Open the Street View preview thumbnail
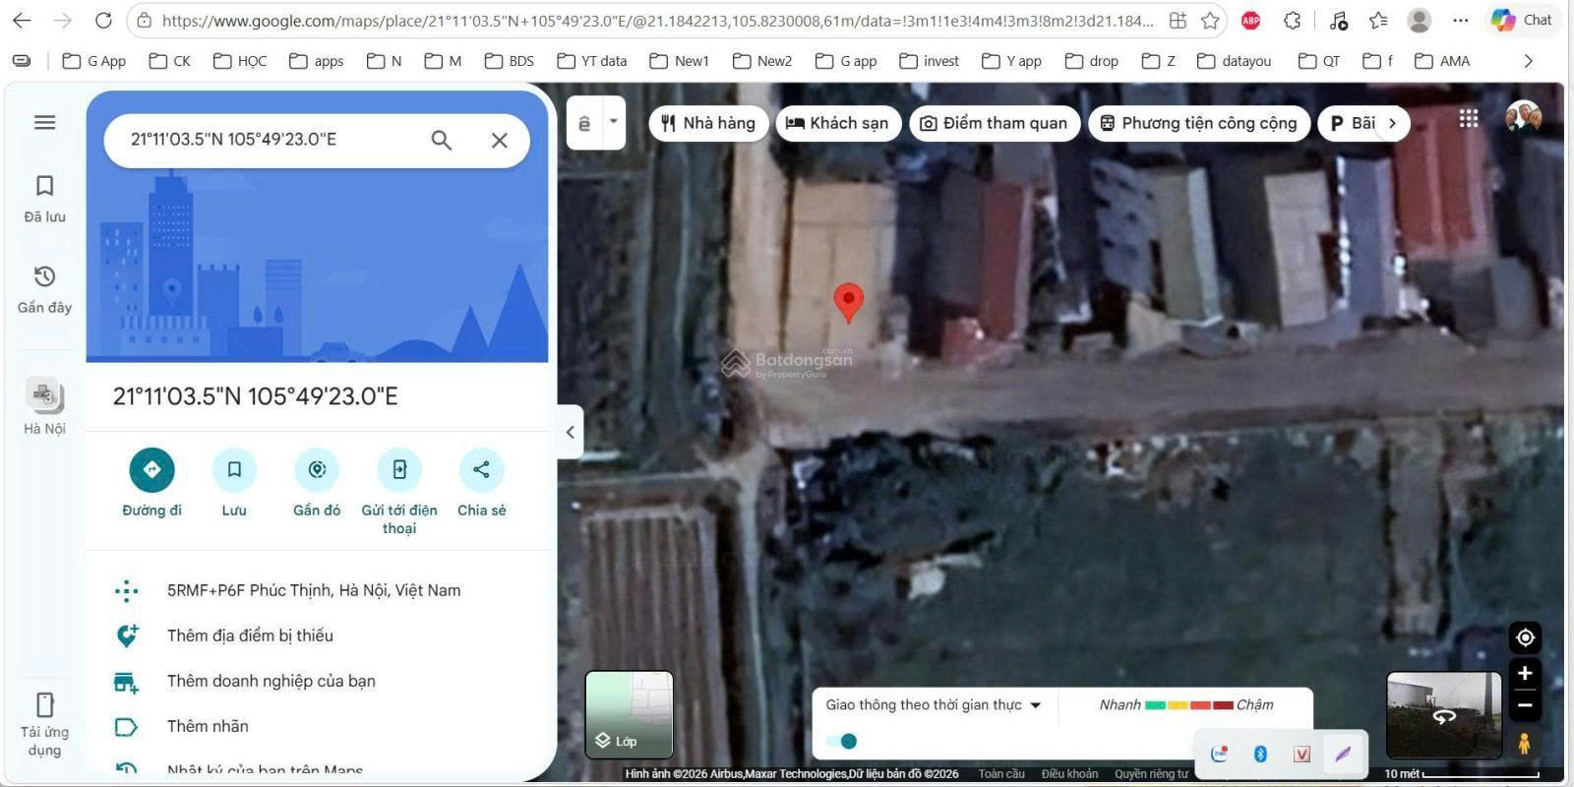The width and height of the screenshot is (1574, 787). (x=1444, y=714)
